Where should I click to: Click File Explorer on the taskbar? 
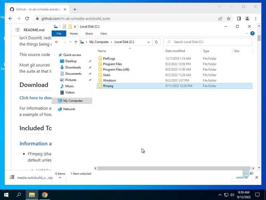tap(32, 195)
